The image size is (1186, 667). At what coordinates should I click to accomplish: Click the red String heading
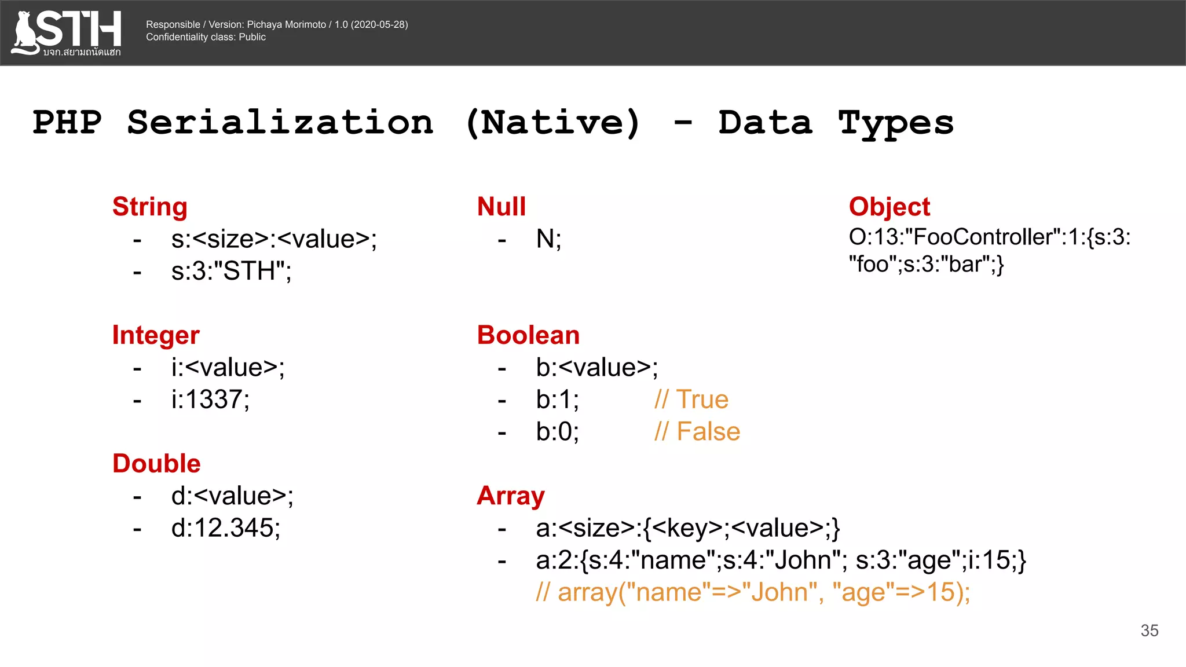(149, 207)
